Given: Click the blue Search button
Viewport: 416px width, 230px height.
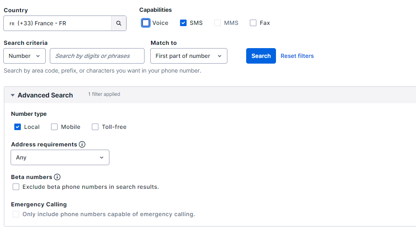Looking at the screenshot, I should click(261, 56).
